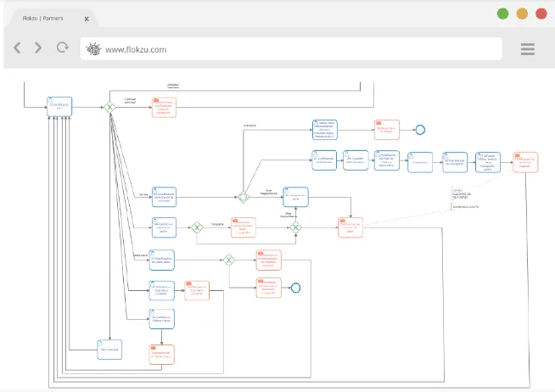This screenshot has height=392, width=555.
Task: Select the X gateway just before the Fotografía label
Action: [197, 227]
